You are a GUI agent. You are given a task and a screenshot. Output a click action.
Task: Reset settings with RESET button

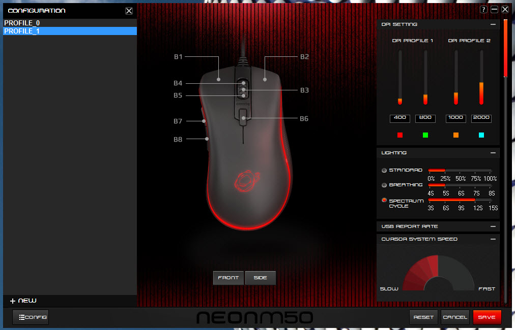click(x=424, y=317)
